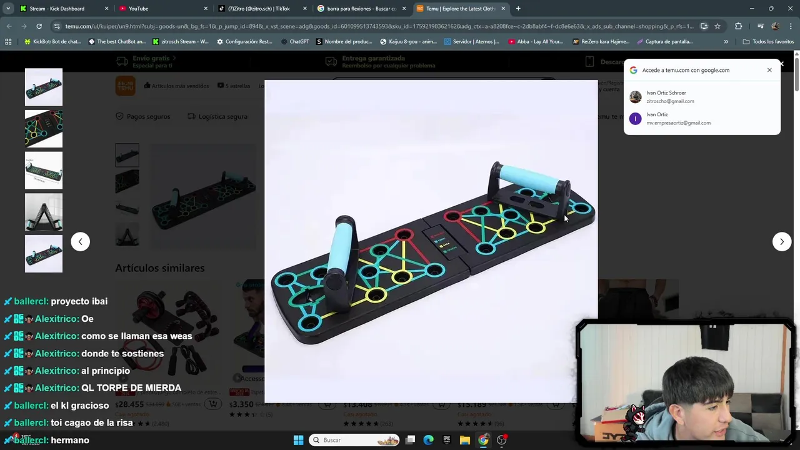Open the media control icon in toolbar
This screenshot has width=800, height=450.
pos(760,26)
